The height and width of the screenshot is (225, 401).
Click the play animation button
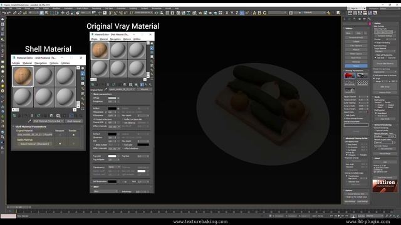click(339, 216)
